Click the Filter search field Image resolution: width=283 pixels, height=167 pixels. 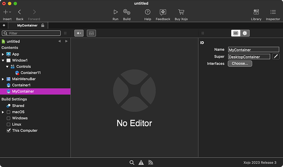pyautogui.click(x=31, y=33)
